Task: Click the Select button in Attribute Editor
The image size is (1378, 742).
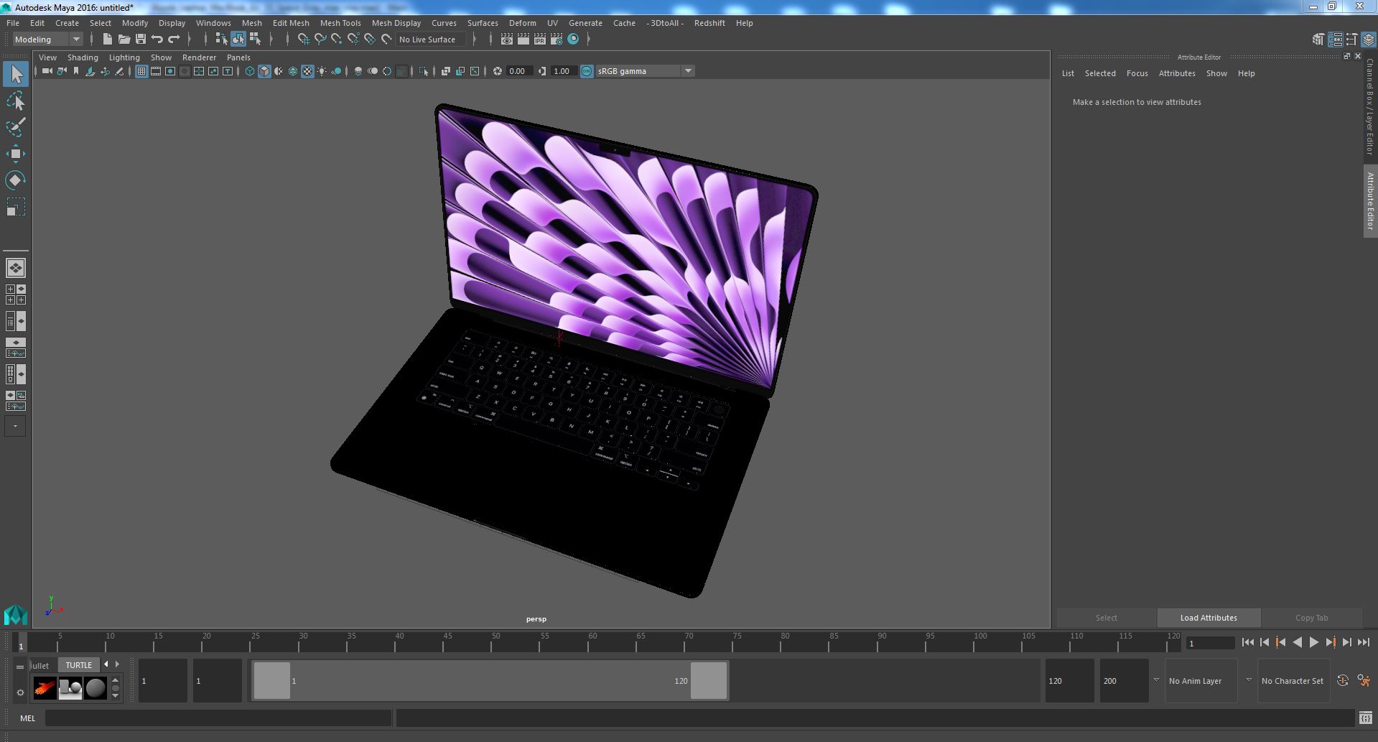Action: pyautogui.click(x=1106, y=618)
